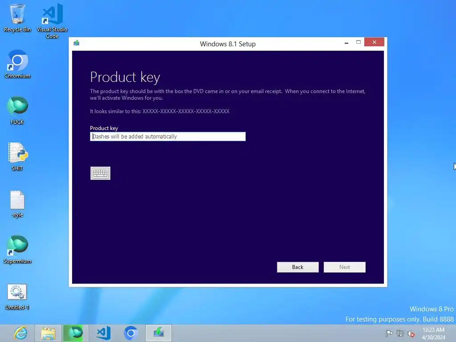The width and height of the screenshot is (456, 342).
Task: Select the Chromium desktop shortcut
Action: tap(17, 64)
